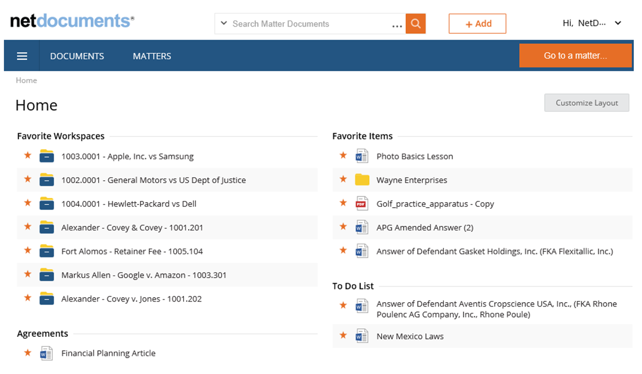Click the NetDocuments logo
Viewport: 642px width, 374px height.
click(x=72, y=21)
